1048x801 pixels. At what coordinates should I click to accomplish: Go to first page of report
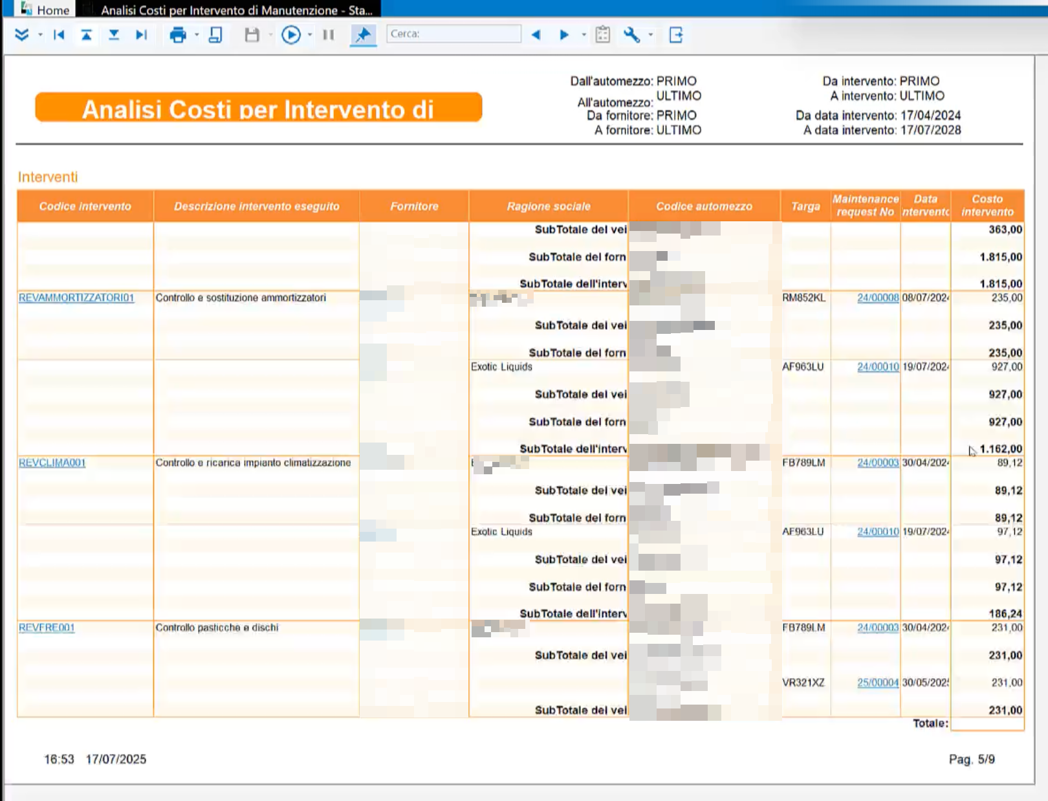point(59,35)
